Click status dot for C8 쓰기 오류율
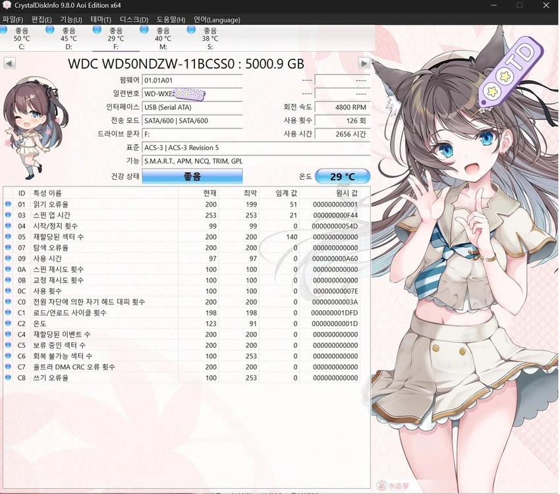 tap(8, 377)
